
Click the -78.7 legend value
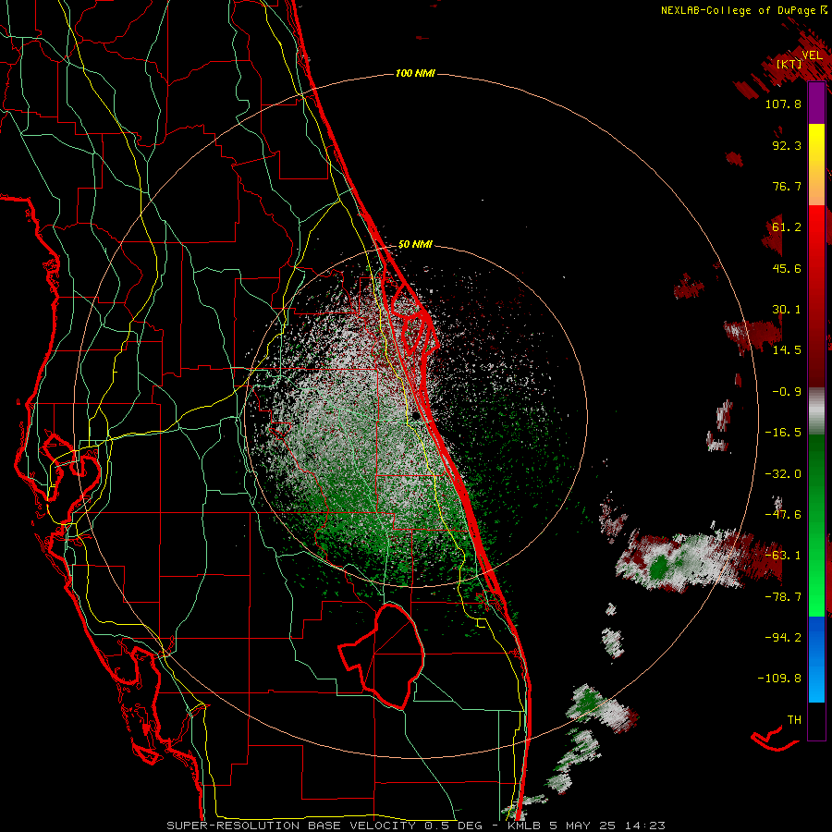[x=783, y=597]
